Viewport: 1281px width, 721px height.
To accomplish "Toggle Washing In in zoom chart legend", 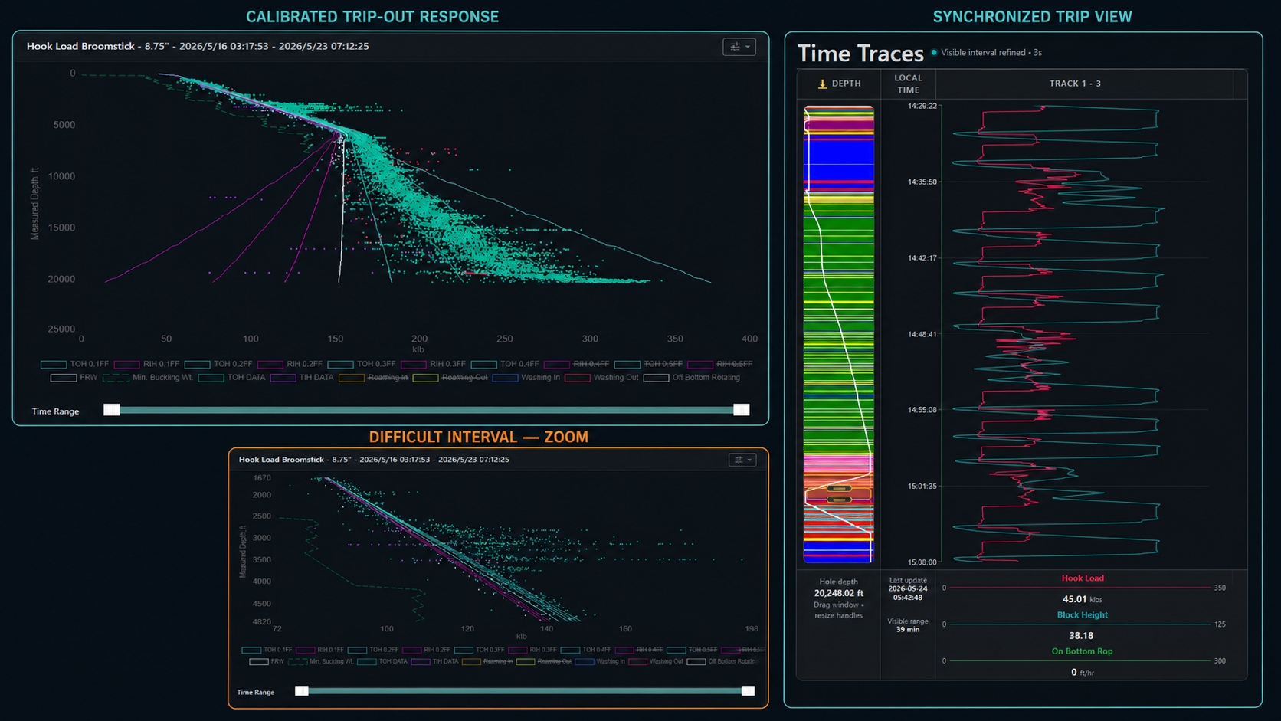I will (x=600, y=662).
